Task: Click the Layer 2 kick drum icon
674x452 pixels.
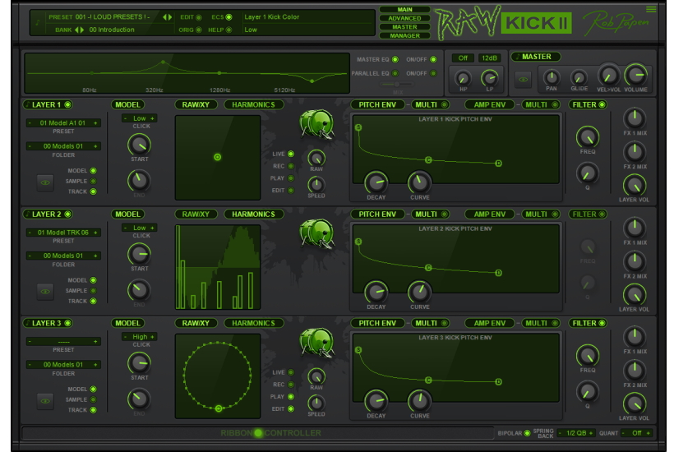Action: coord(316,233)
